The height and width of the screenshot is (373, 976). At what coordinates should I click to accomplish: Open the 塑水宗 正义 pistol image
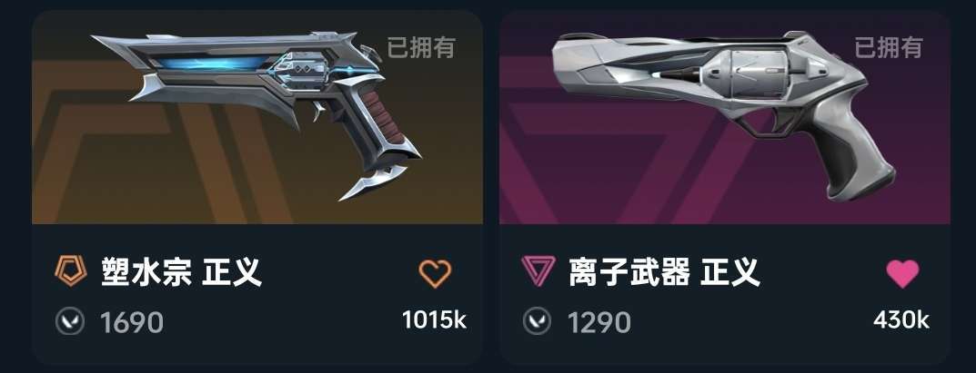[257, 115]
